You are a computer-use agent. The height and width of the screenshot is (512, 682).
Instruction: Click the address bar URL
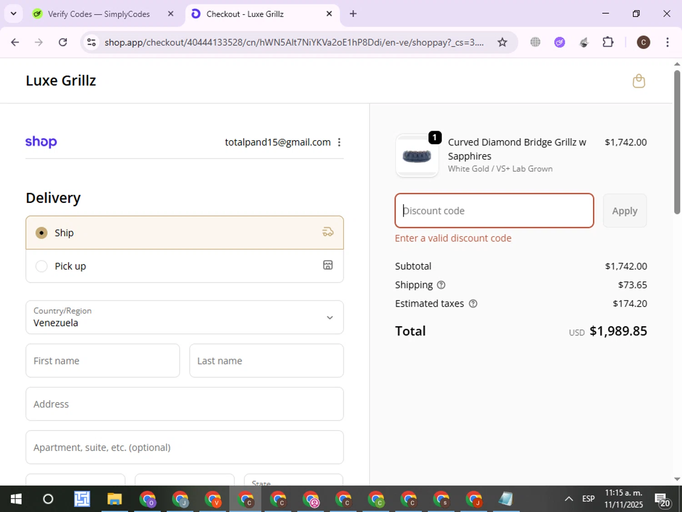(x=294, y=42)
